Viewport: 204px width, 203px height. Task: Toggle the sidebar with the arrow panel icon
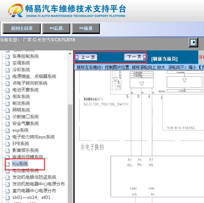pyautogui.click(x=193, y=42)
